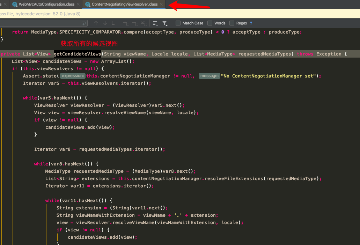Click the find-in-window square icon
360x245 pixels.
114,23
